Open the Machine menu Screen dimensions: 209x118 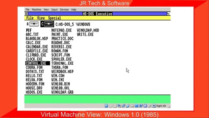click(36, 10)
